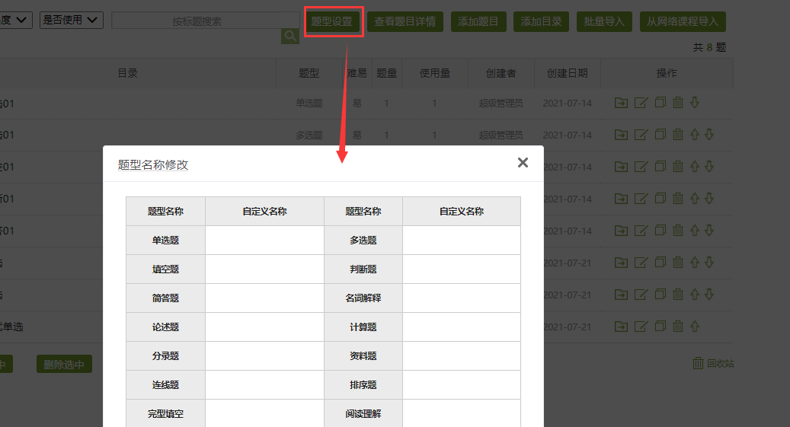Click the 删除选中 button
This screenshot has height=427, width=790.
click(64, 364)
